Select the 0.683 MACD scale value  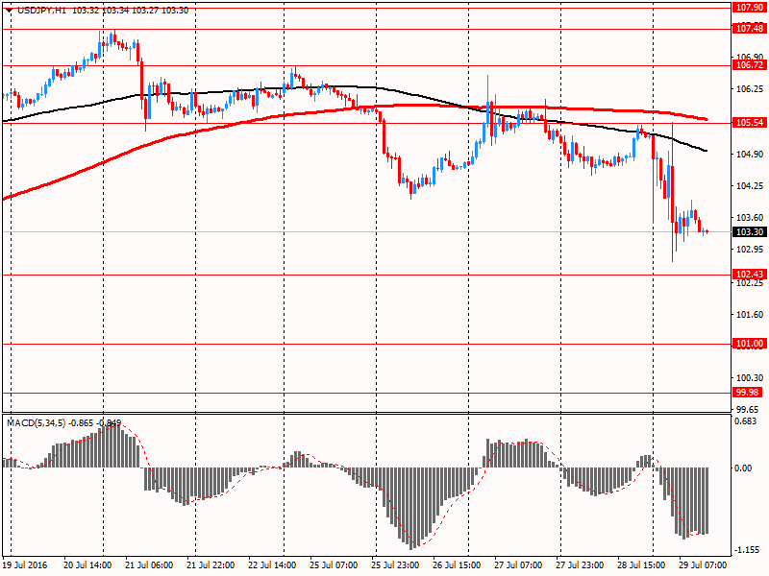(x=746, y=421)
